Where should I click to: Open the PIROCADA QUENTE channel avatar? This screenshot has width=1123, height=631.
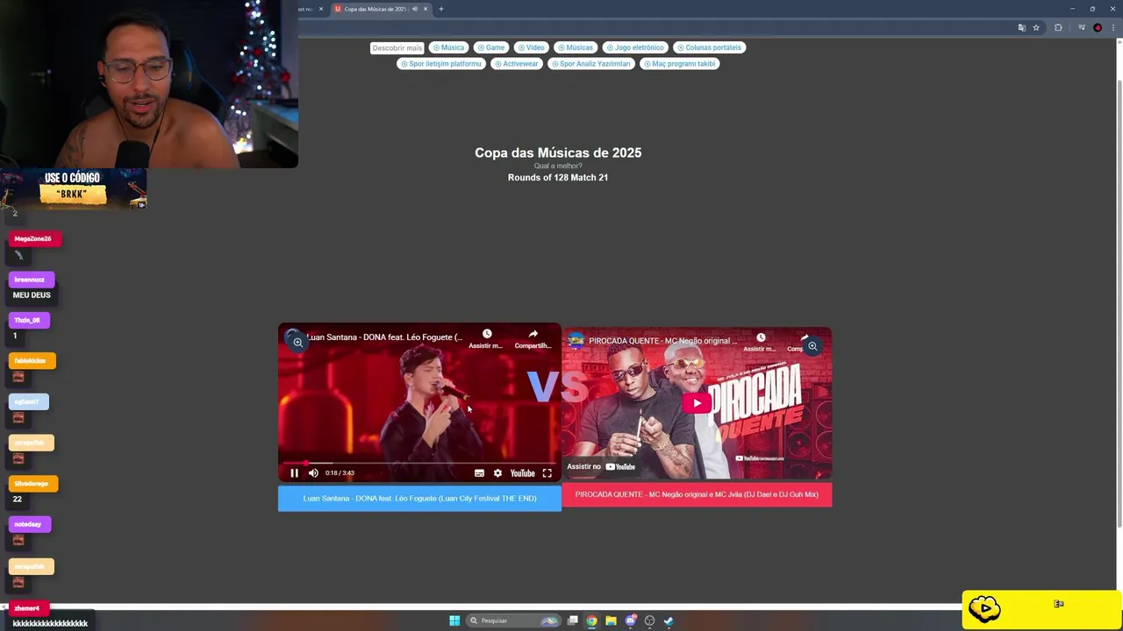576,341
